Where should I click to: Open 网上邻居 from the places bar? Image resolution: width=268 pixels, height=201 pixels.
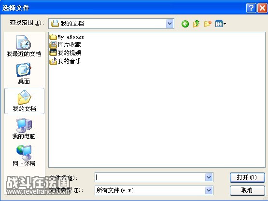point(24,156)
